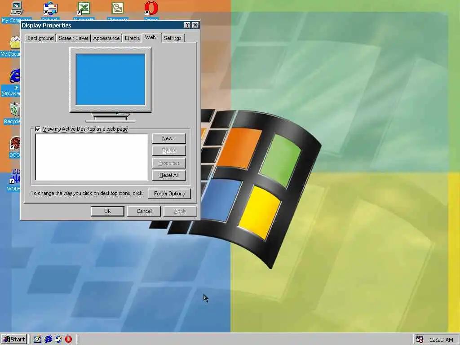
Task: Launch Internet Explorer from quick launch
Action: tap(48, 340)
